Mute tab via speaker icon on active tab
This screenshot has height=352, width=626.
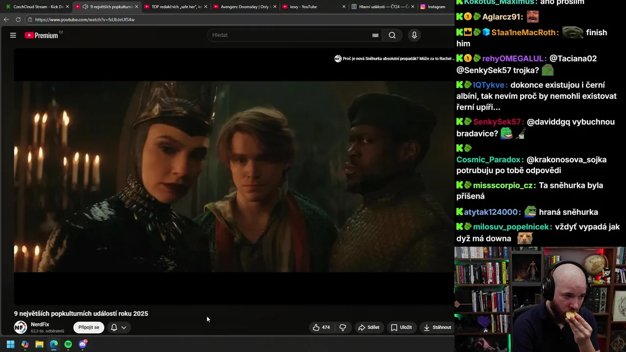(x=85, y=7)
